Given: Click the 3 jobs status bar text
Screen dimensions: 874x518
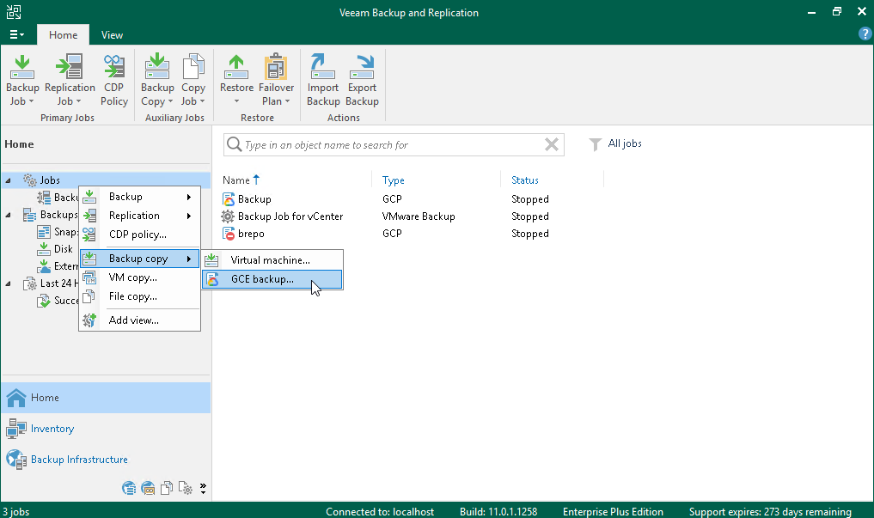Looking at the screenshot, I should tap(16, 511).
